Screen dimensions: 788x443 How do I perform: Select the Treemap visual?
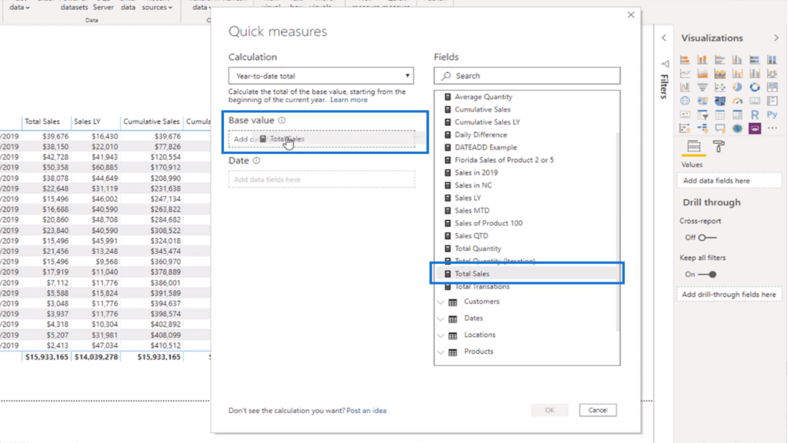773,88
